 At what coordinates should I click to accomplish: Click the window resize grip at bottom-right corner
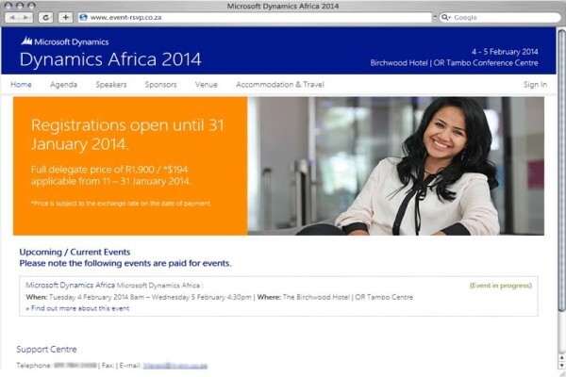point(561,373)
